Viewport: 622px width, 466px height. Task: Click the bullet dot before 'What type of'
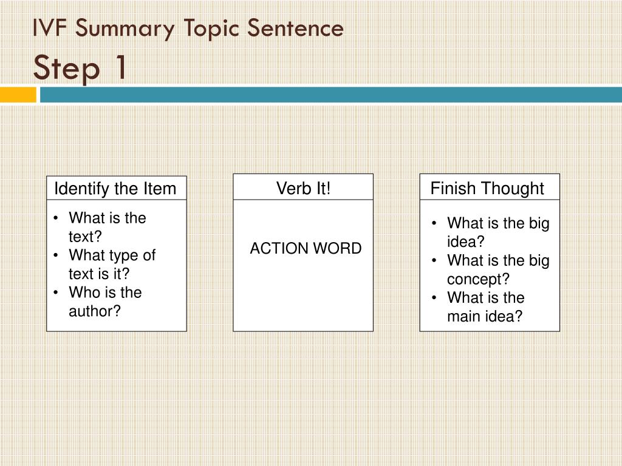coord(56,255)
